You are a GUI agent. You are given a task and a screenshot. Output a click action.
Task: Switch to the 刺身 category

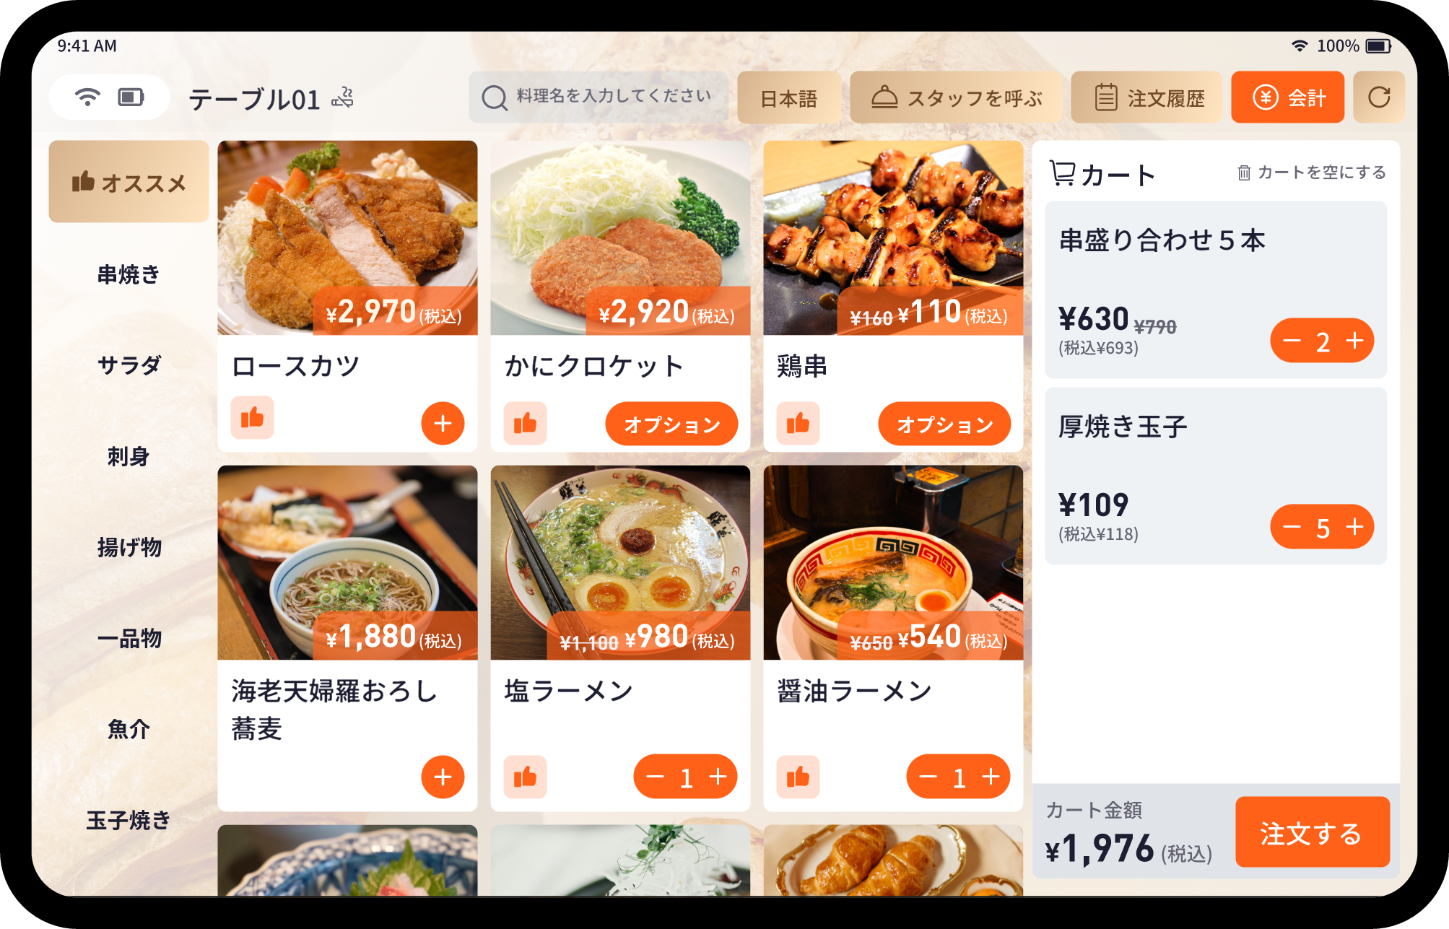pyautogui.click(x=129, y=456)
